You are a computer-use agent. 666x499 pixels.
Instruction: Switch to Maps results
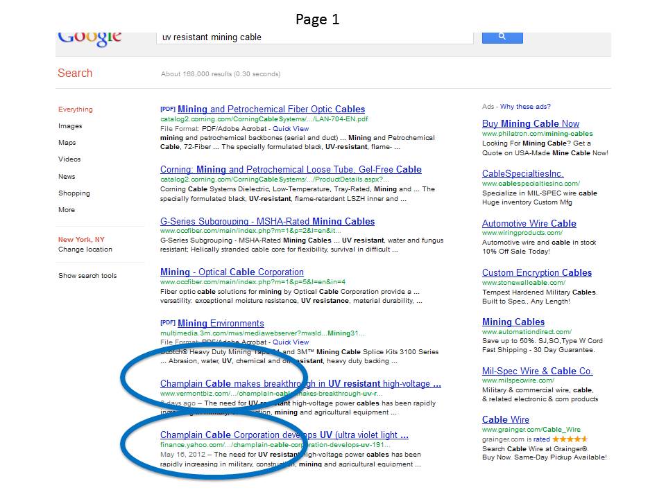(67, 143)
